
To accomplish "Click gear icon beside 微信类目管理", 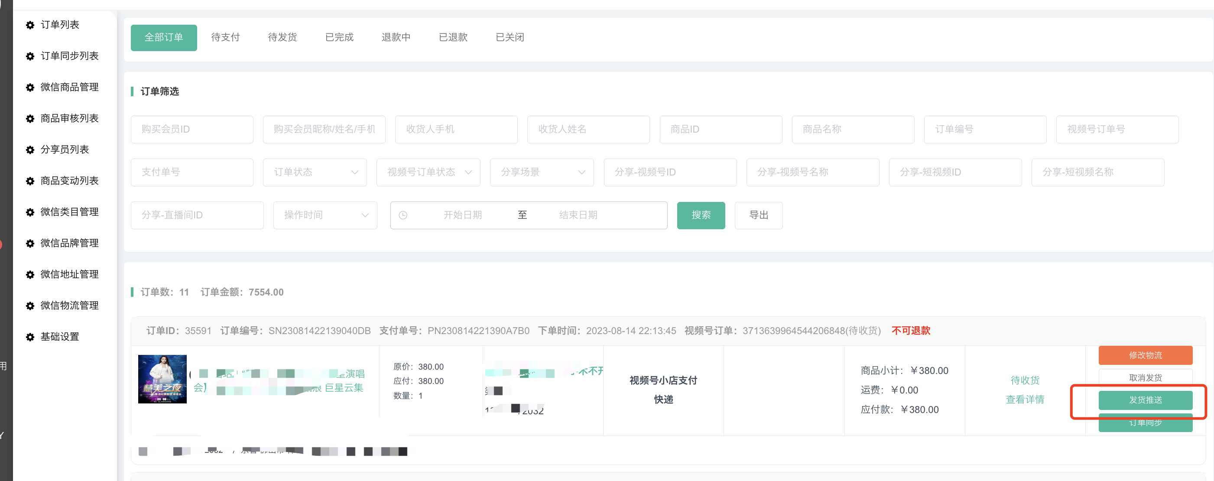I will click(30, 212).
